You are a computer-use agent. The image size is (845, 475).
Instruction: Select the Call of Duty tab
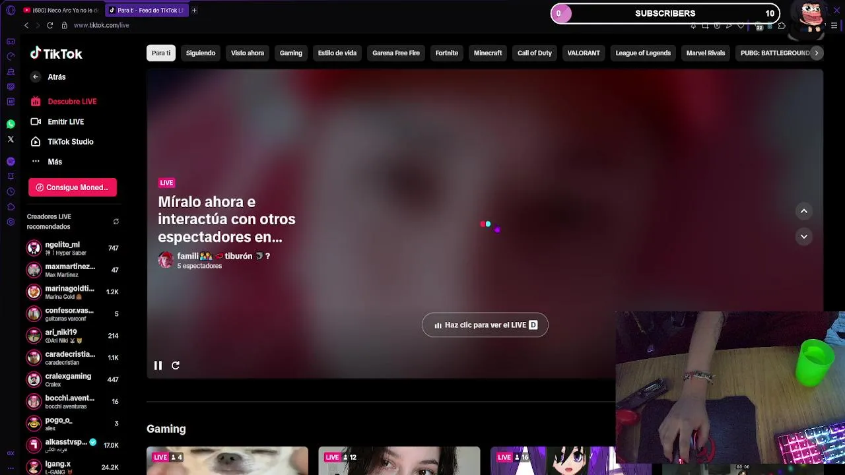535,53
